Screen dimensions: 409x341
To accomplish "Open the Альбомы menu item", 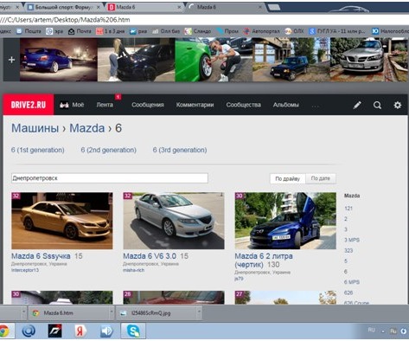I will [x=286, y=105].
